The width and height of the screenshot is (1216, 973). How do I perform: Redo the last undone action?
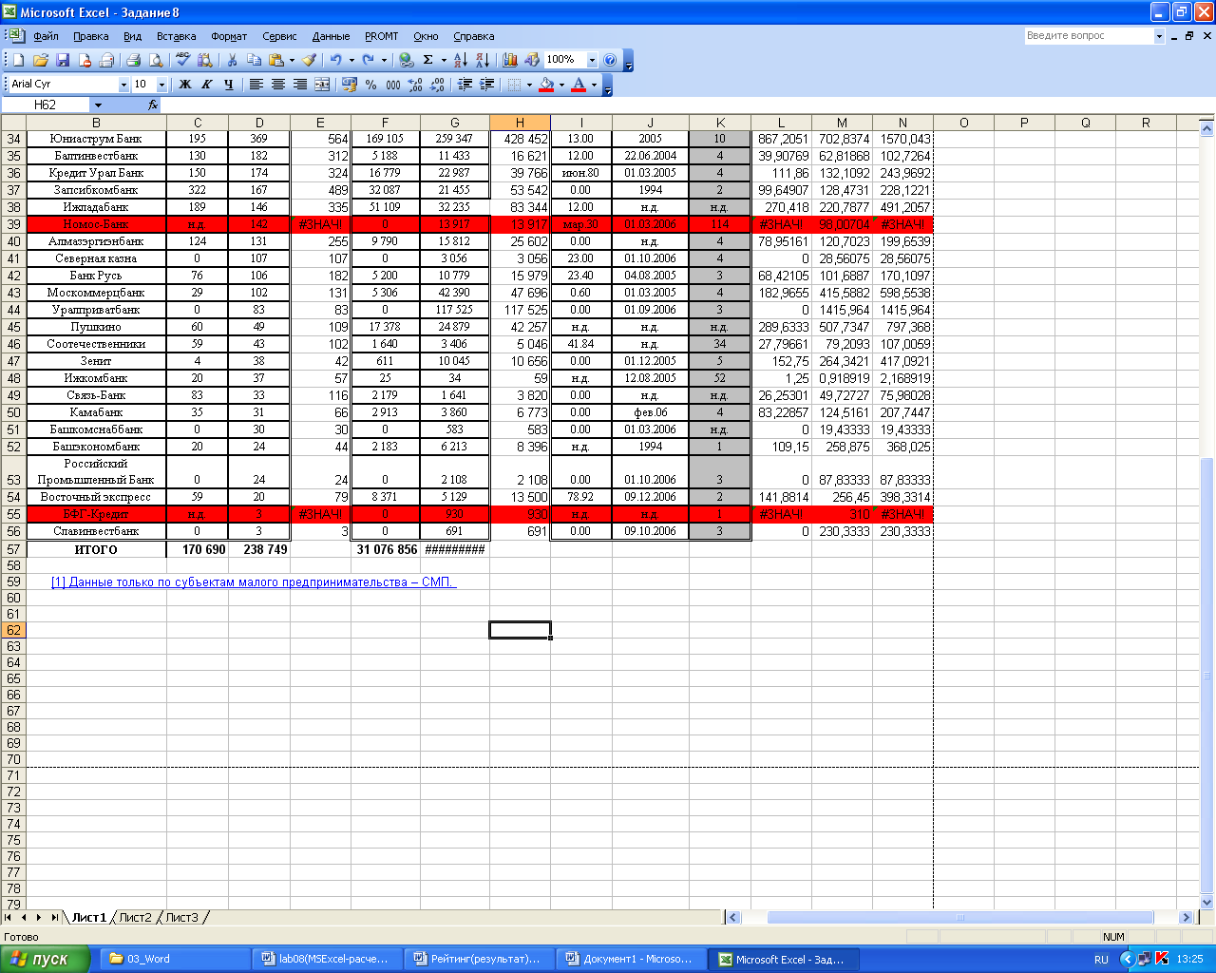point(368,60)
